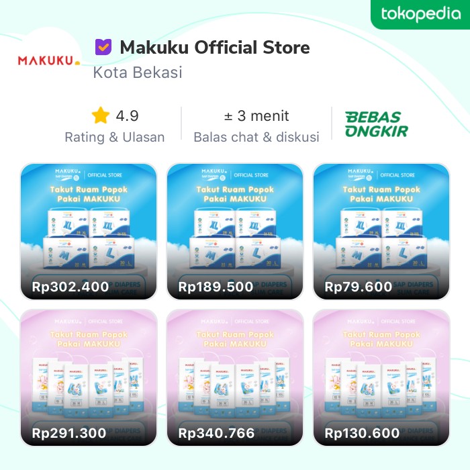470x470 pixels.
Task: Open the Makuku Official Store title
Action: (x=215, y=48)
